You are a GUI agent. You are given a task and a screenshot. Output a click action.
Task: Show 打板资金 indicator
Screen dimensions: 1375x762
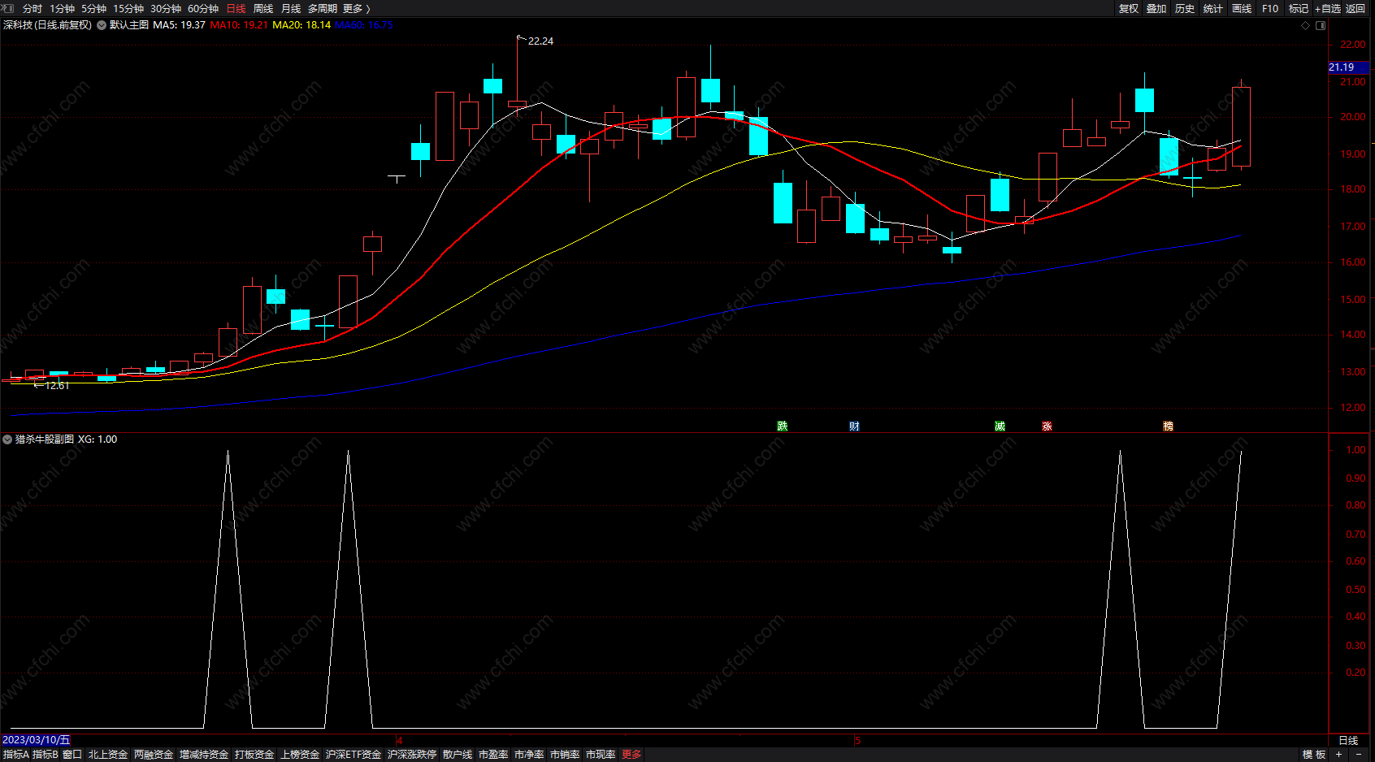(254, 755)
